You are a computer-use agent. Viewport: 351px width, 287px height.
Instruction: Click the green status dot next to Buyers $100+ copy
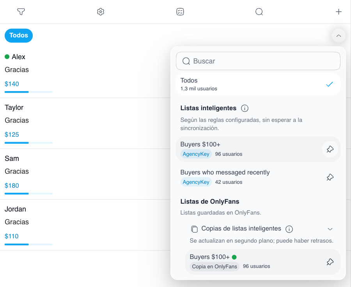(234, 257)
